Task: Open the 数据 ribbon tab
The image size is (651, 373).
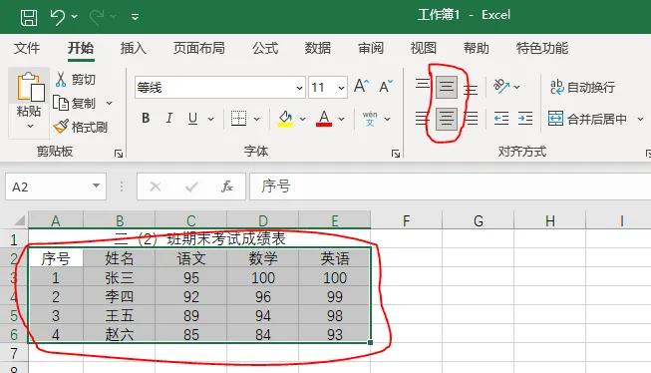Action: click(318, 48)
